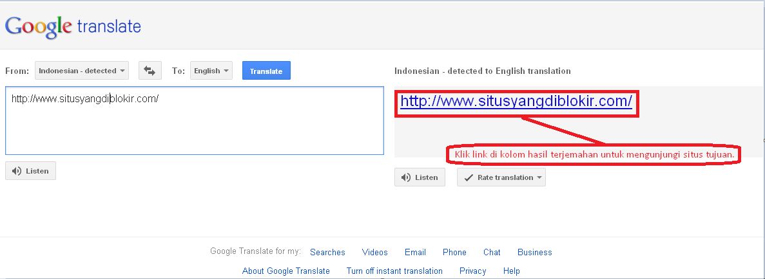This screenshot has height=279, width=765.
Task: Open the To language dropdown, English
Action: [211, 71]
